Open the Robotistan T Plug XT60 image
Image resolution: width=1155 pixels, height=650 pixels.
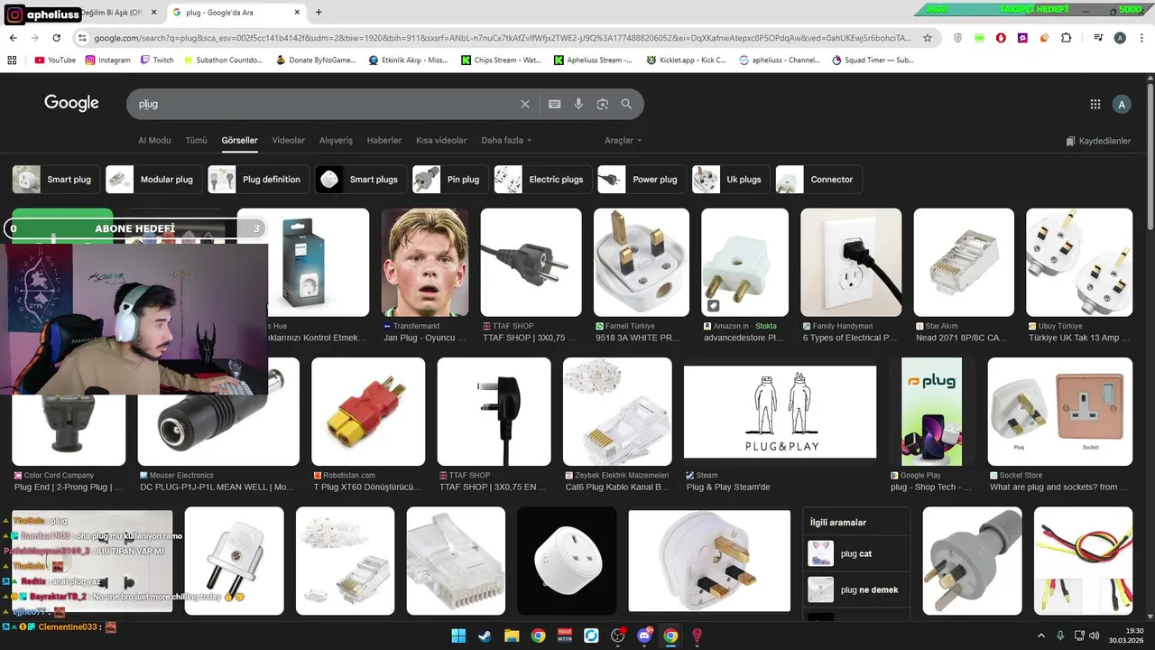coord(368,411)
